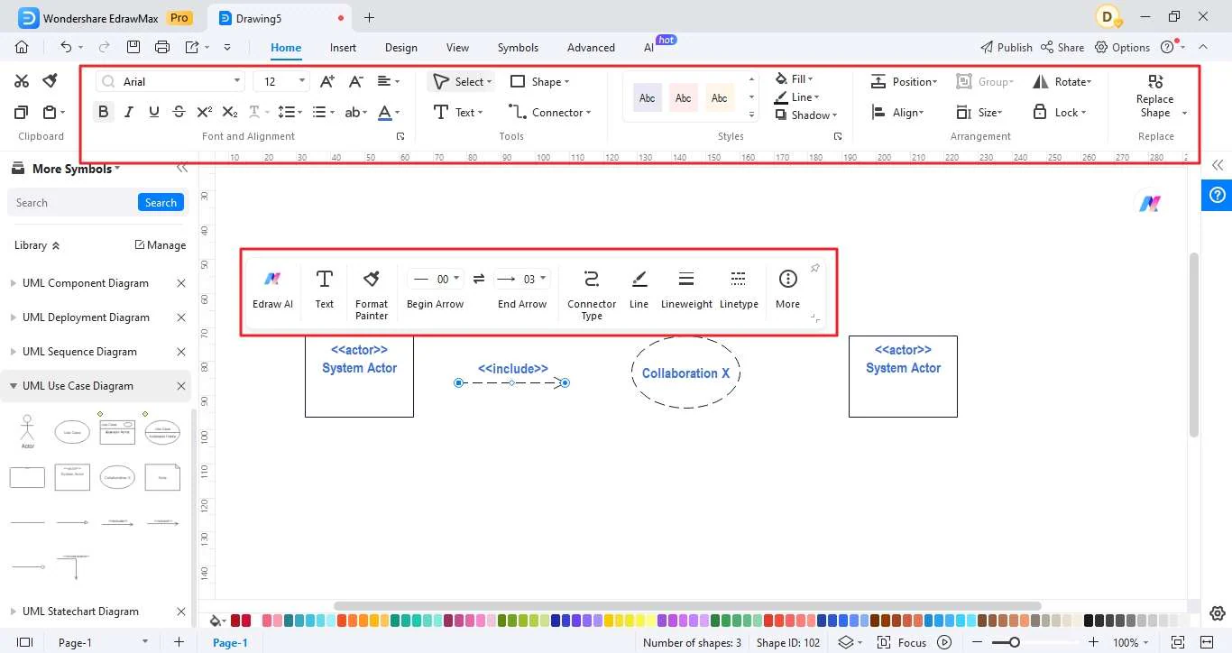Click the Text tool in floating toolbar
The image size is (1232, 653).
pos(325,289)
